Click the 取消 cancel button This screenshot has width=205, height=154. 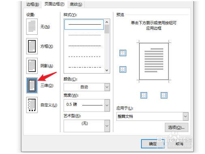(179, 144)
